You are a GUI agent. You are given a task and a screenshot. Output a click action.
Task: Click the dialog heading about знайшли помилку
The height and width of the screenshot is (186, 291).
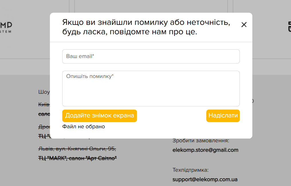146,27
